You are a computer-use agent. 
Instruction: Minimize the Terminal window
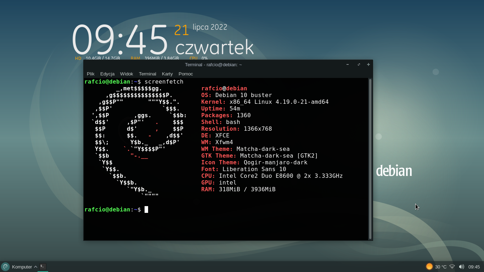(348, 64)
